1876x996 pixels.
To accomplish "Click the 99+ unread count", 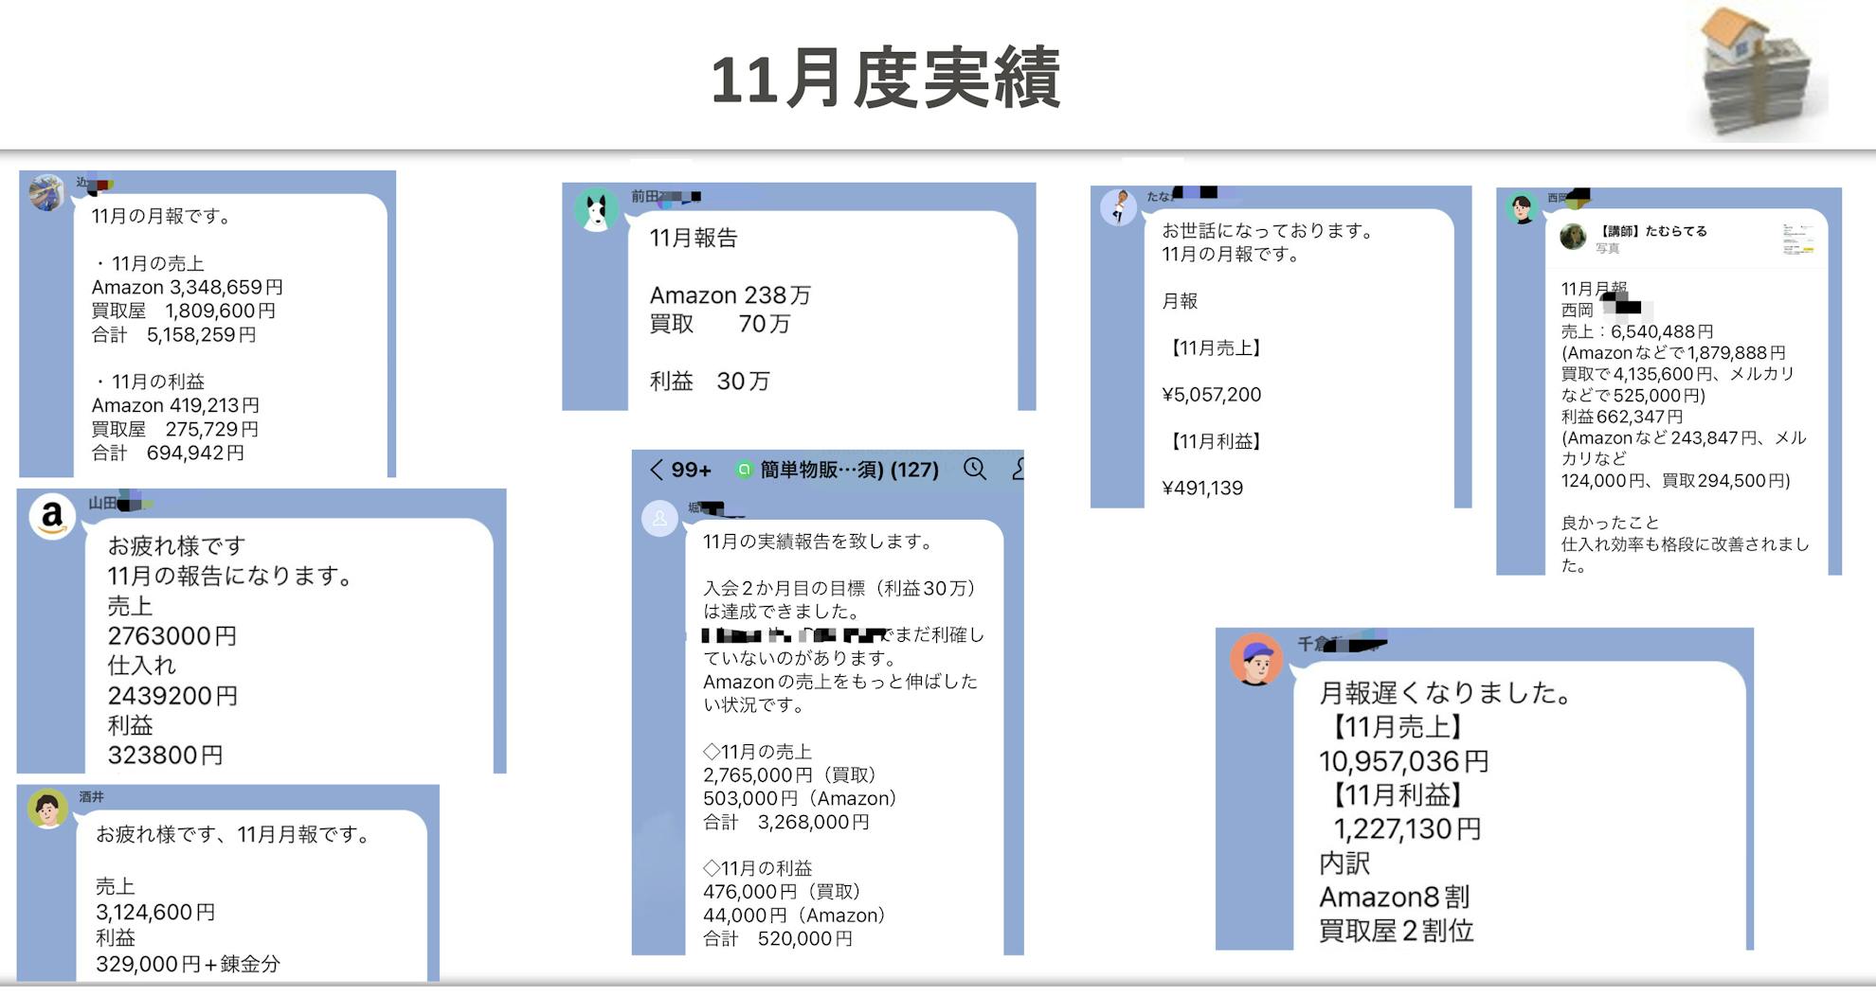I will 692,470.
